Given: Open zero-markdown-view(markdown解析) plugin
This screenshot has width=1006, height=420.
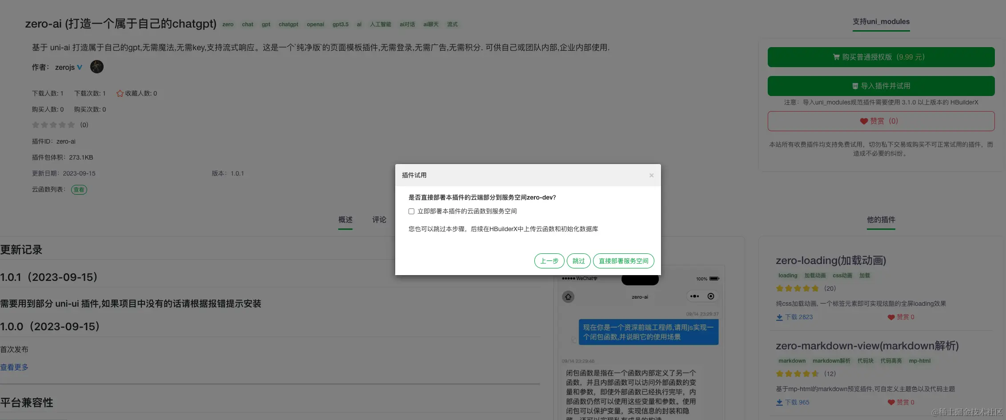Looking at the screenshot, I should [867, 346].
